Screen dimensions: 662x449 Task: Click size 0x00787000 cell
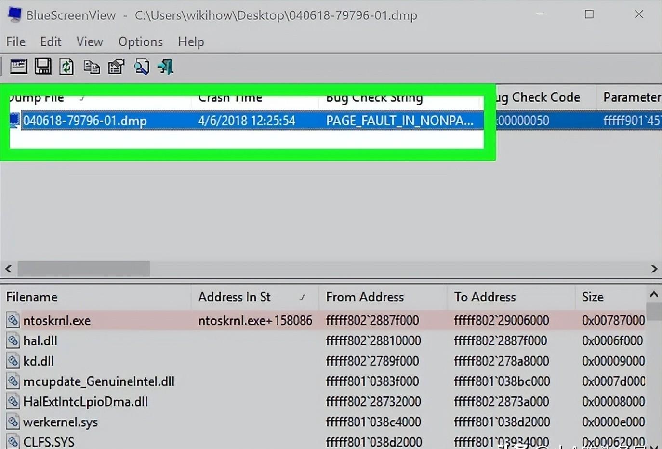(613, 320)
